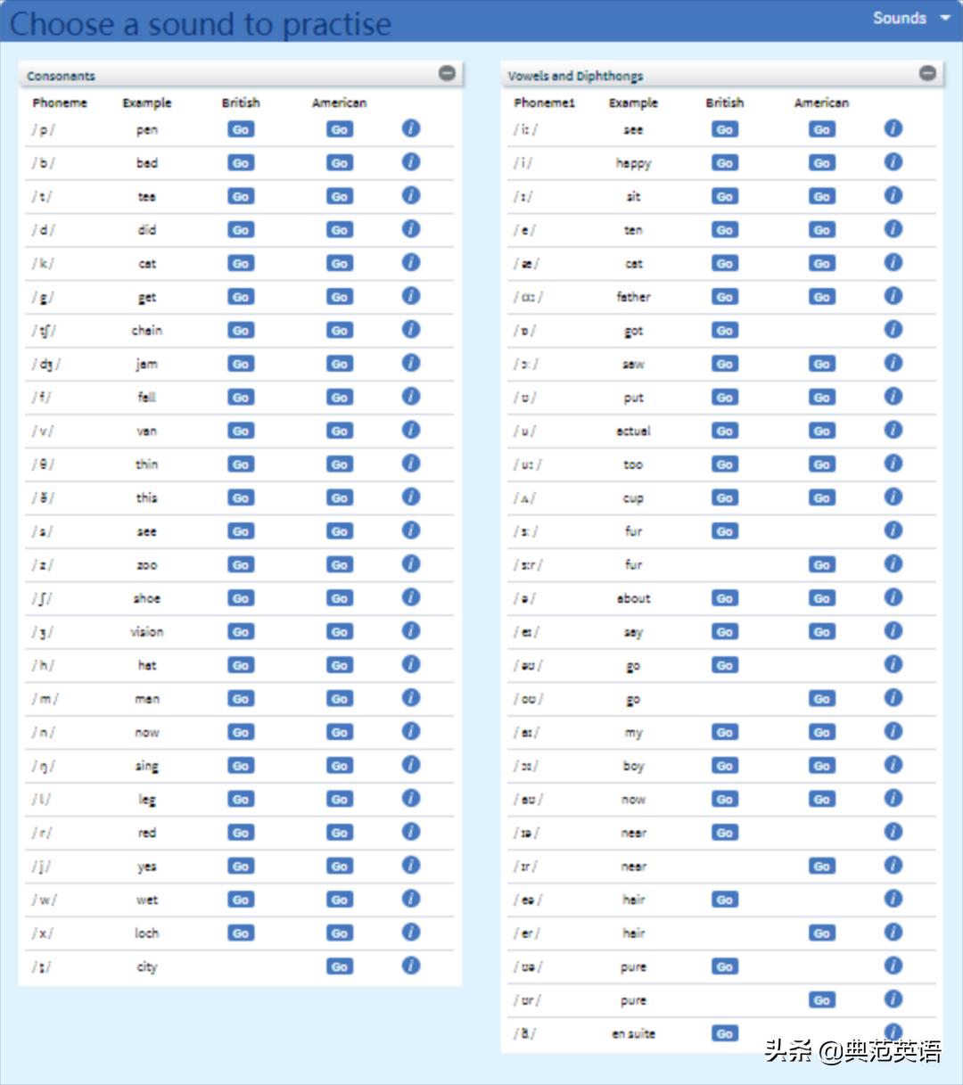Screen dimensions: 963x1085
Task: Show info for the 'father' vowel
Action: tap(893, 296)
